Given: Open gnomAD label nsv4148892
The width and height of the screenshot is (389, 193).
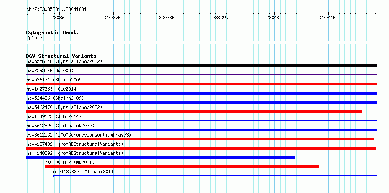Looking at the screenshot, I should click(x=75, y=153).
